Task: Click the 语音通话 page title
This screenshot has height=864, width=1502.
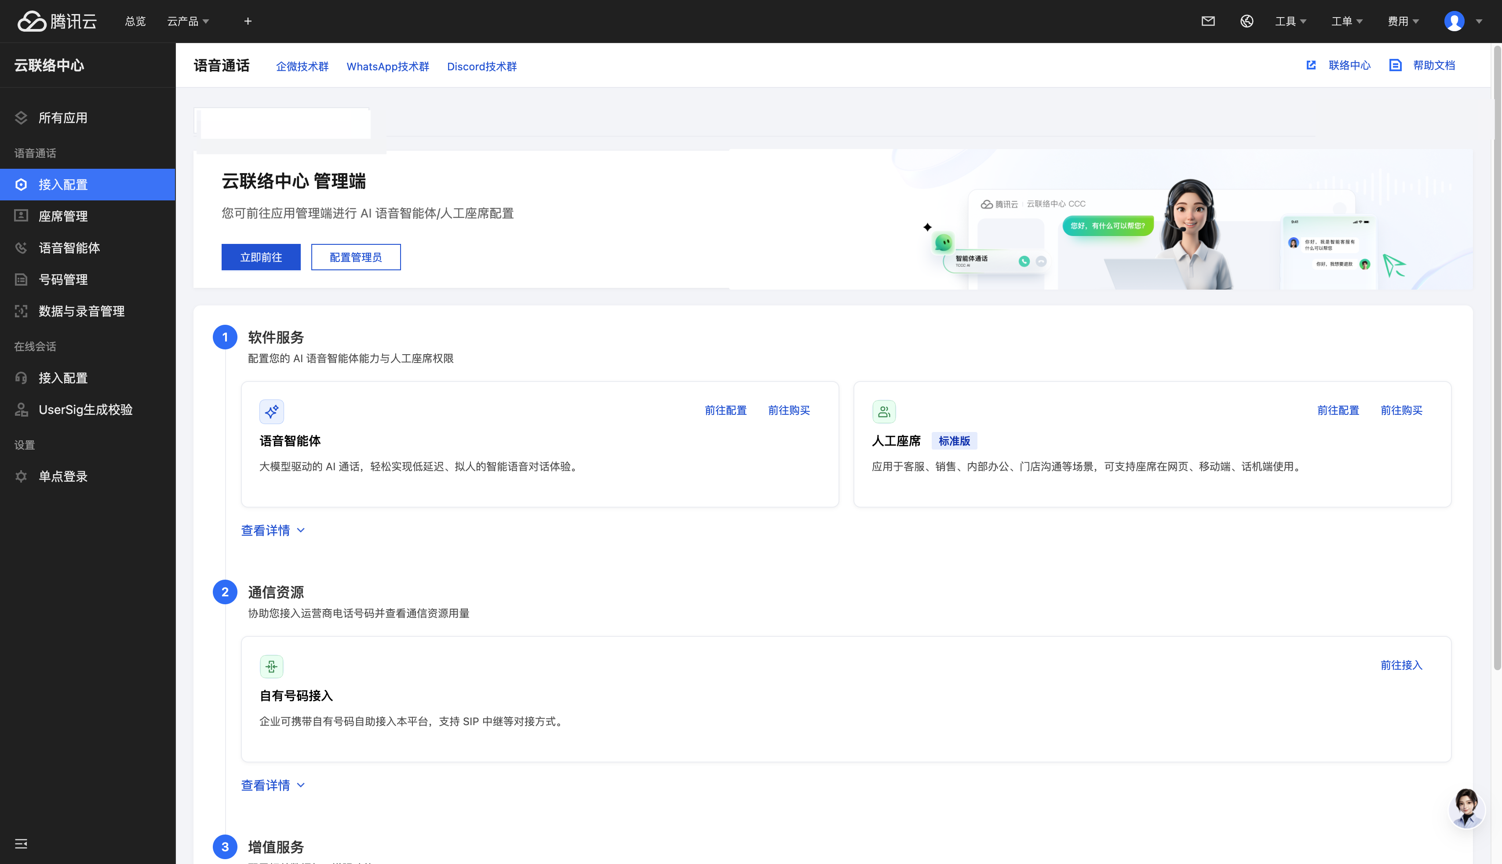Action: point(222,65)
